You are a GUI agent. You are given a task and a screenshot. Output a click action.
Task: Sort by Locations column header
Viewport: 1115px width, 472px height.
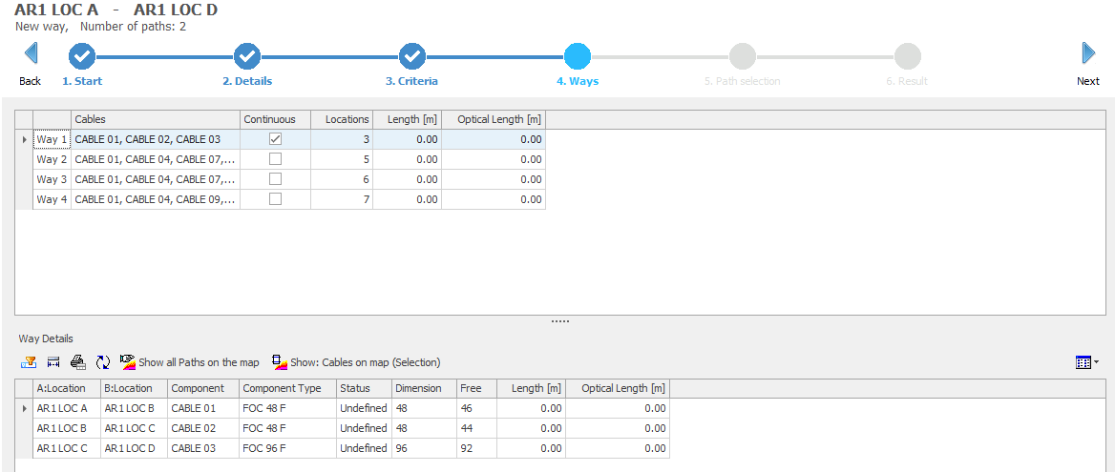tap(342, 119)
